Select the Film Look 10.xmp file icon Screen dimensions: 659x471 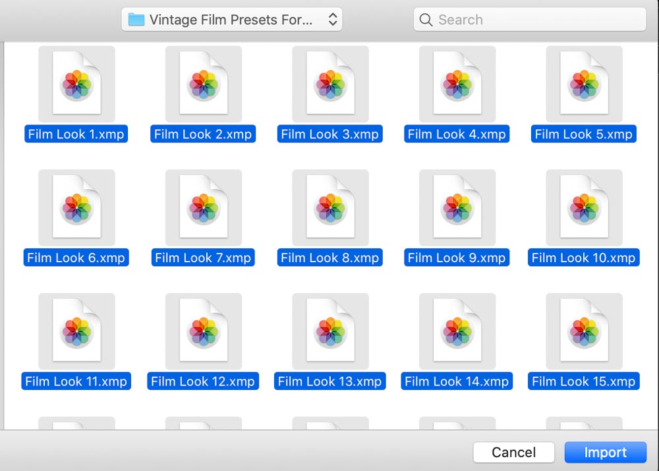click(x=584, y=208)
